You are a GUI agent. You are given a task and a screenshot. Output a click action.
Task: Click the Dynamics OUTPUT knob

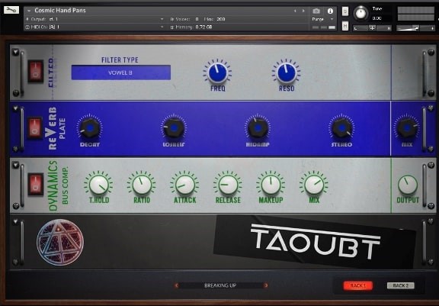pos(408,185)
